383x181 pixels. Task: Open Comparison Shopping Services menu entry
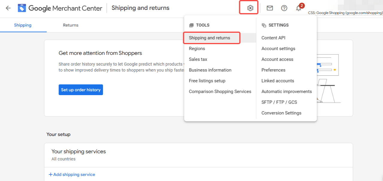pyautogui.click(x=220, y=92)
